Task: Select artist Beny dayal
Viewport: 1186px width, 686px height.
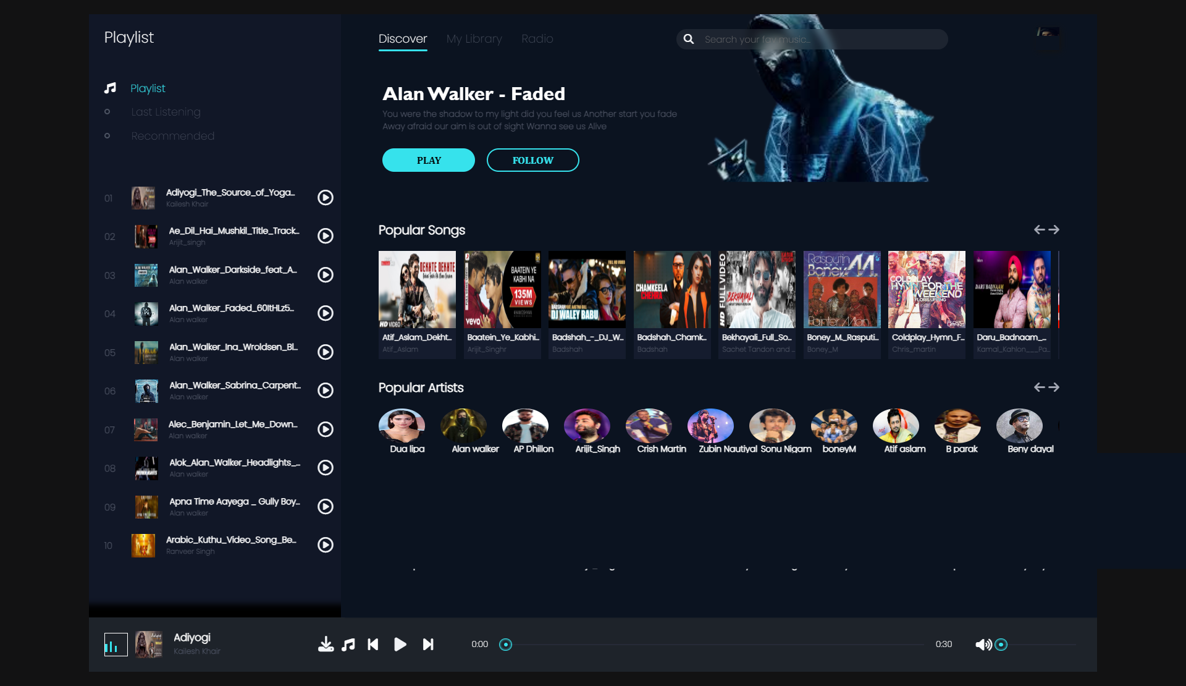Action: click(1019, 425)
